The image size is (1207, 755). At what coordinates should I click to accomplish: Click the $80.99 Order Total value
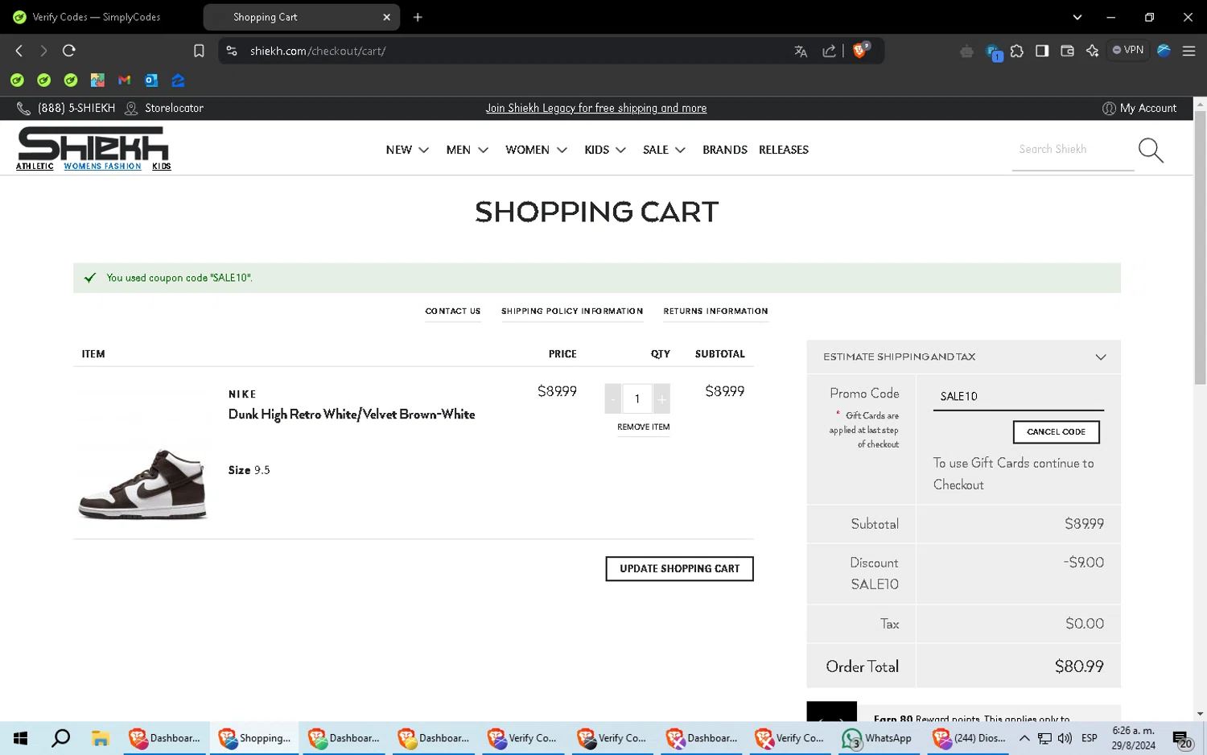[x=1079, y=666]
